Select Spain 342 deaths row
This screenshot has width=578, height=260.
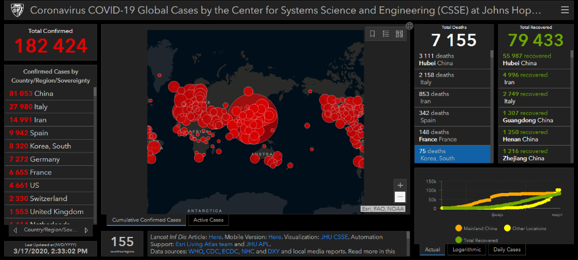[453, 116]
